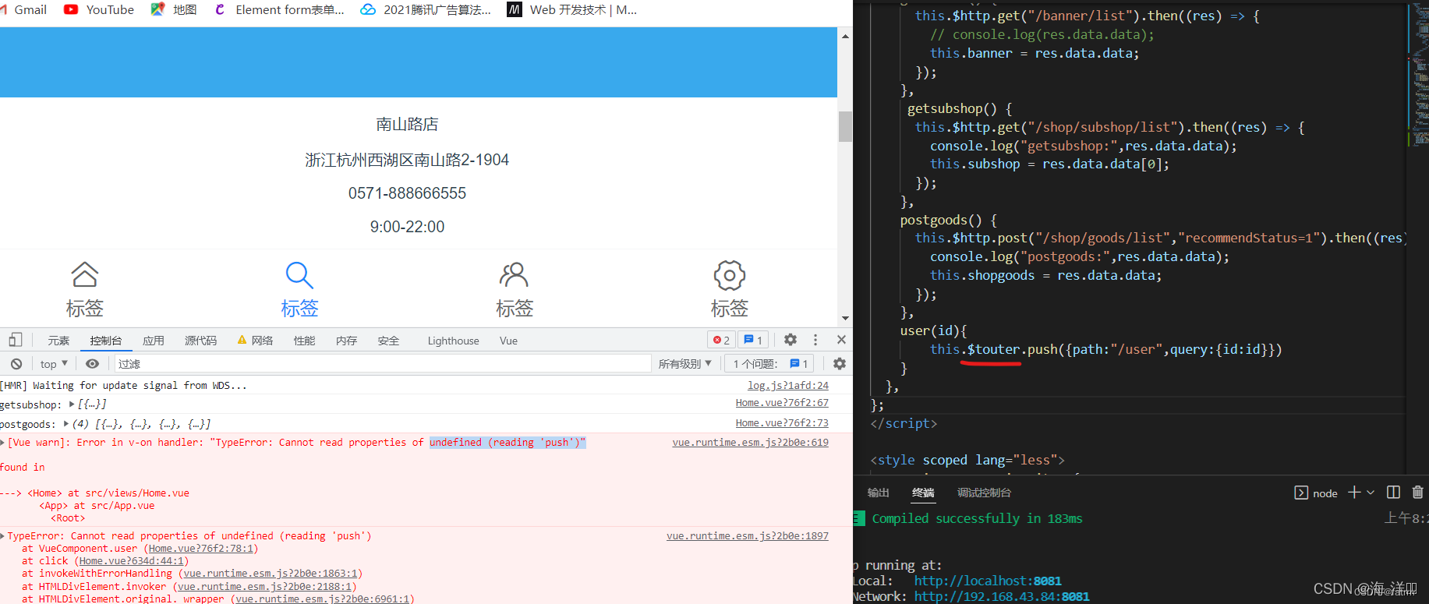Click the page scrollbar down arrow
1429x604 pixels.
pos(845,318)
